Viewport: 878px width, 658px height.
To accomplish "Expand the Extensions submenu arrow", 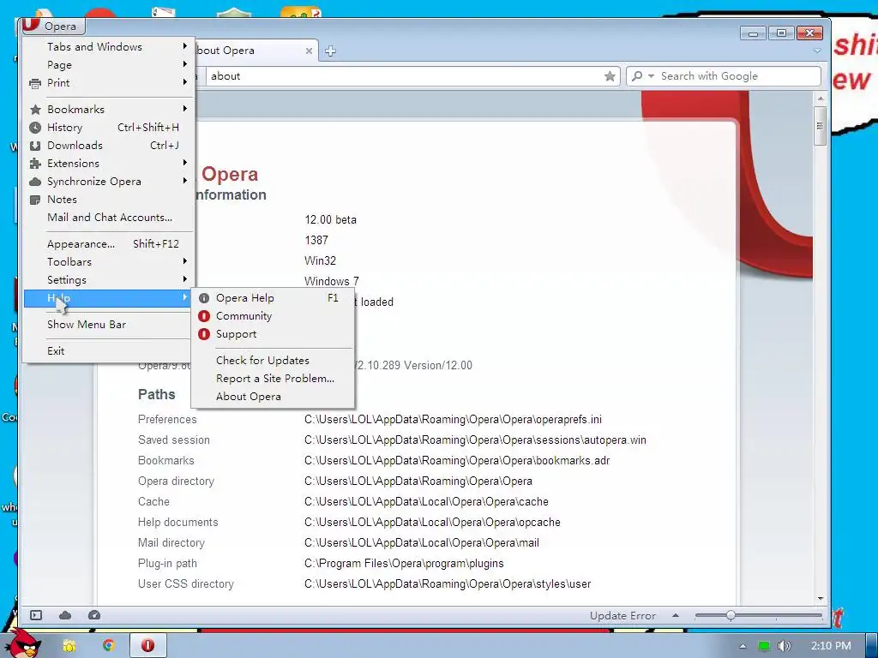I will [184, 163].
